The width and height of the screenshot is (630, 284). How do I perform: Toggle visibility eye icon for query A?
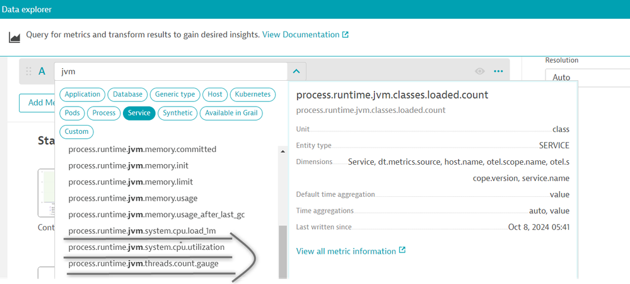480,71
